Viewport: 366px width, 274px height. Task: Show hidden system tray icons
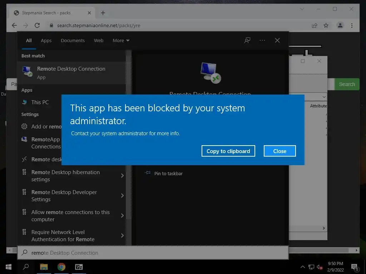coord(302,267)
